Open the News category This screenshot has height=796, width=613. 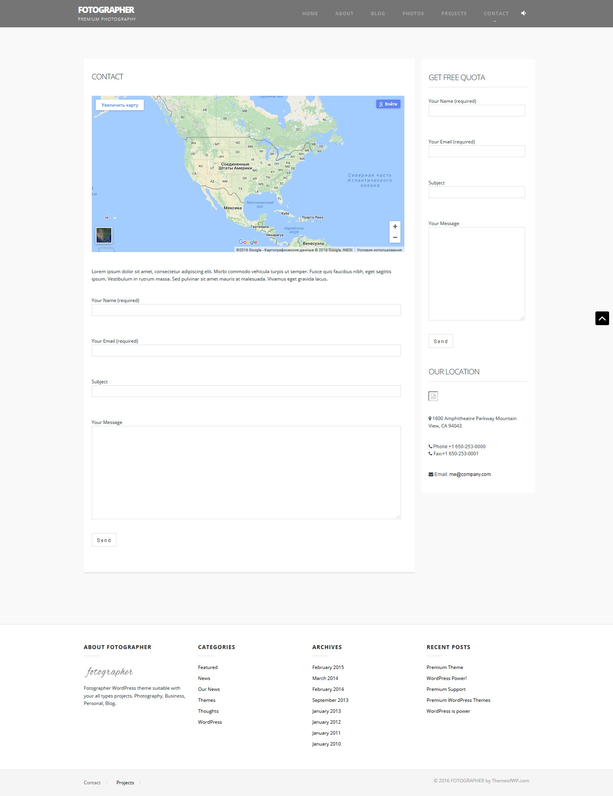click(204, 678)
